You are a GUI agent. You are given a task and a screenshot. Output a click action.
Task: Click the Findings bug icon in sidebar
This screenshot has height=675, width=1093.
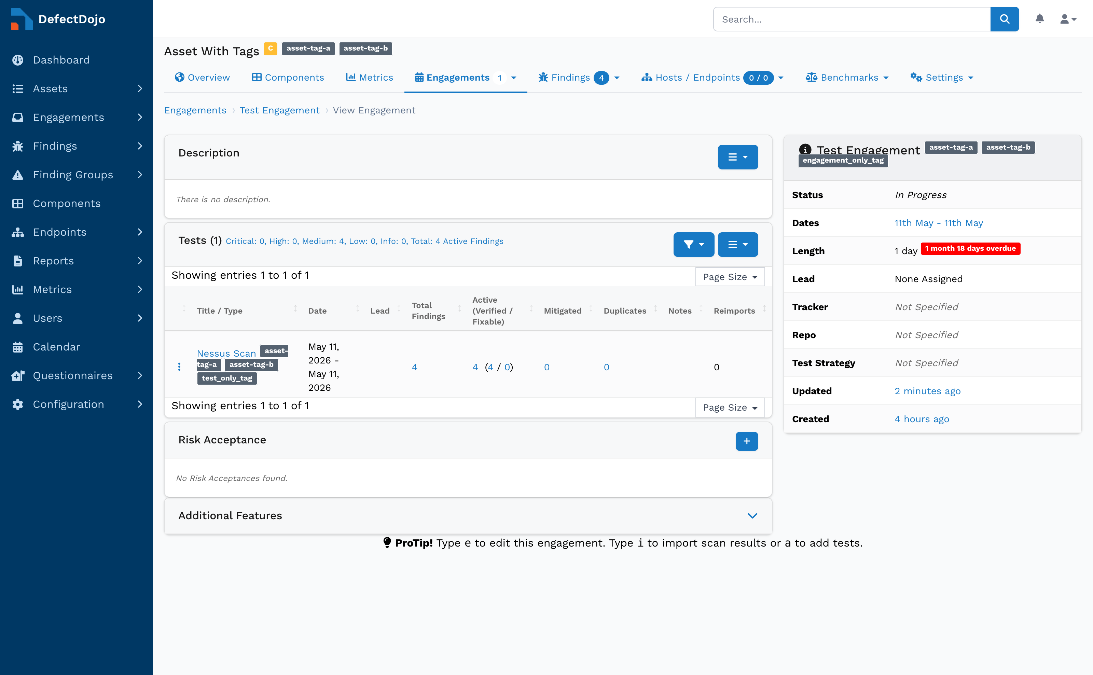click(x=18, y=146)
